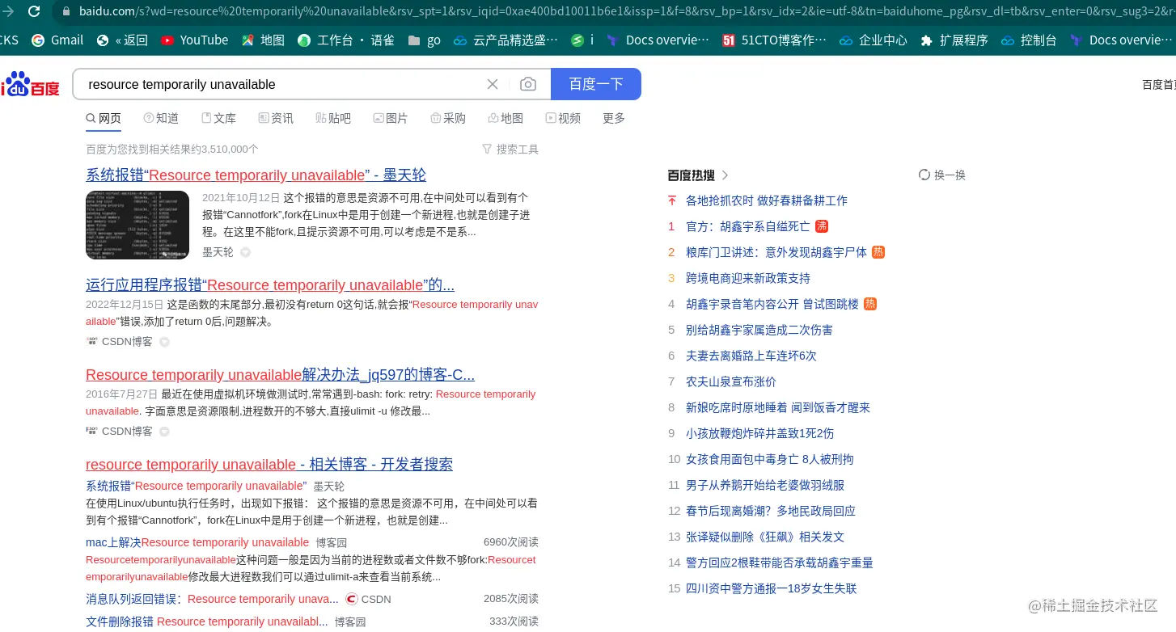Click the 6960次阅读 read count
This screenshot has width=1176, height=632.
511,542
